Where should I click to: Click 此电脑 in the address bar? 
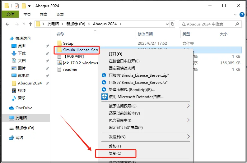click(x=53, y=24)
